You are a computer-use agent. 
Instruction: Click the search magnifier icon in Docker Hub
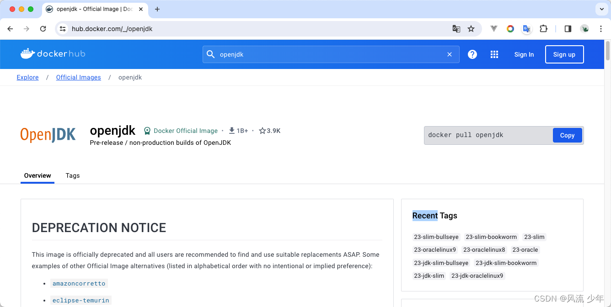click(x=210, y=54)
